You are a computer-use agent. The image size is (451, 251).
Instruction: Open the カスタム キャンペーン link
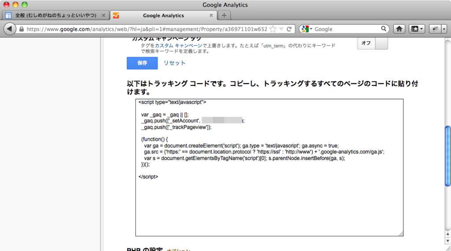pyautogui.click(x=178, y=46)
